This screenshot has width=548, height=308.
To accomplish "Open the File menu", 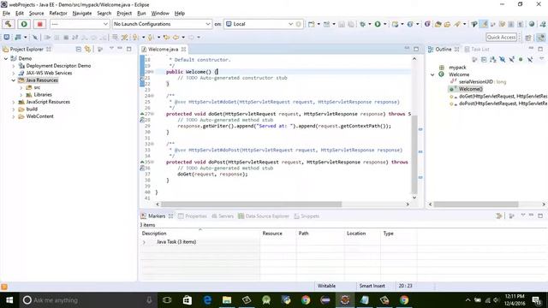I will tap(6, 14).
